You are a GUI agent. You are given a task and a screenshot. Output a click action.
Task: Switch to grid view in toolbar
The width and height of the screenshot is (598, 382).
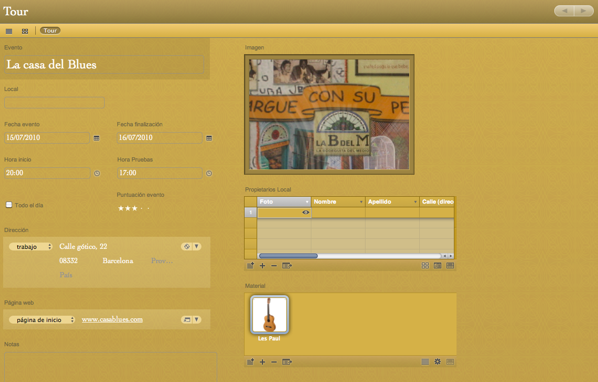[x=25, y=31]
